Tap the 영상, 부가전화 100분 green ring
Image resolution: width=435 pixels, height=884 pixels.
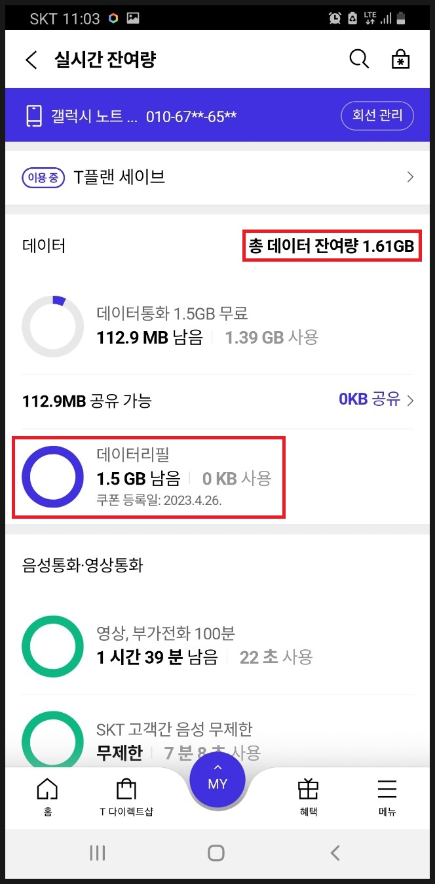pyautogui.click(x=52, y=647)
